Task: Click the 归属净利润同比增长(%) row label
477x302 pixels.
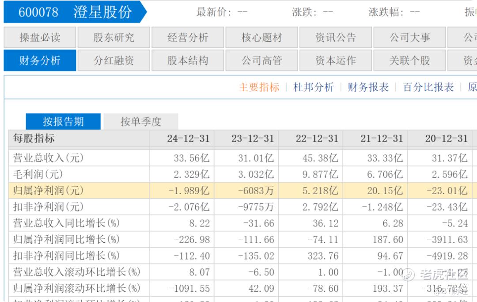Action: pyautogui.click(x=66, y=240)
